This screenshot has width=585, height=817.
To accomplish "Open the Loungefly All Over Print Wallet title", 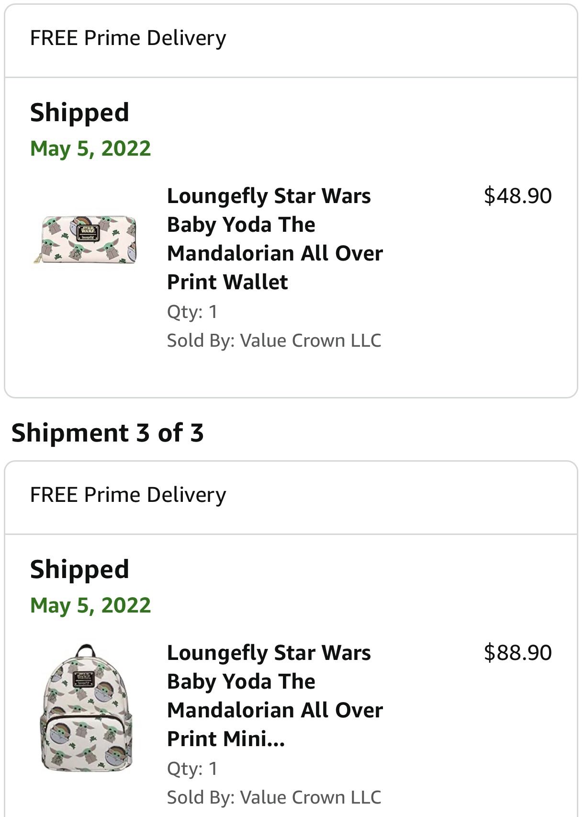I will [x=275, y=238].
